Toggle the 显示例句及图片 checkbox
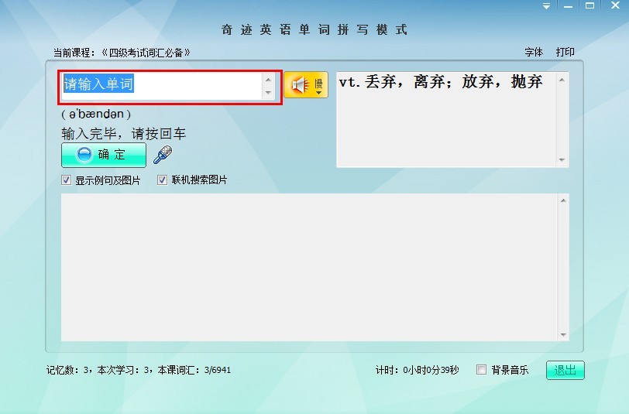This screenshot has height=414, width=629. [x=67, y=180]
